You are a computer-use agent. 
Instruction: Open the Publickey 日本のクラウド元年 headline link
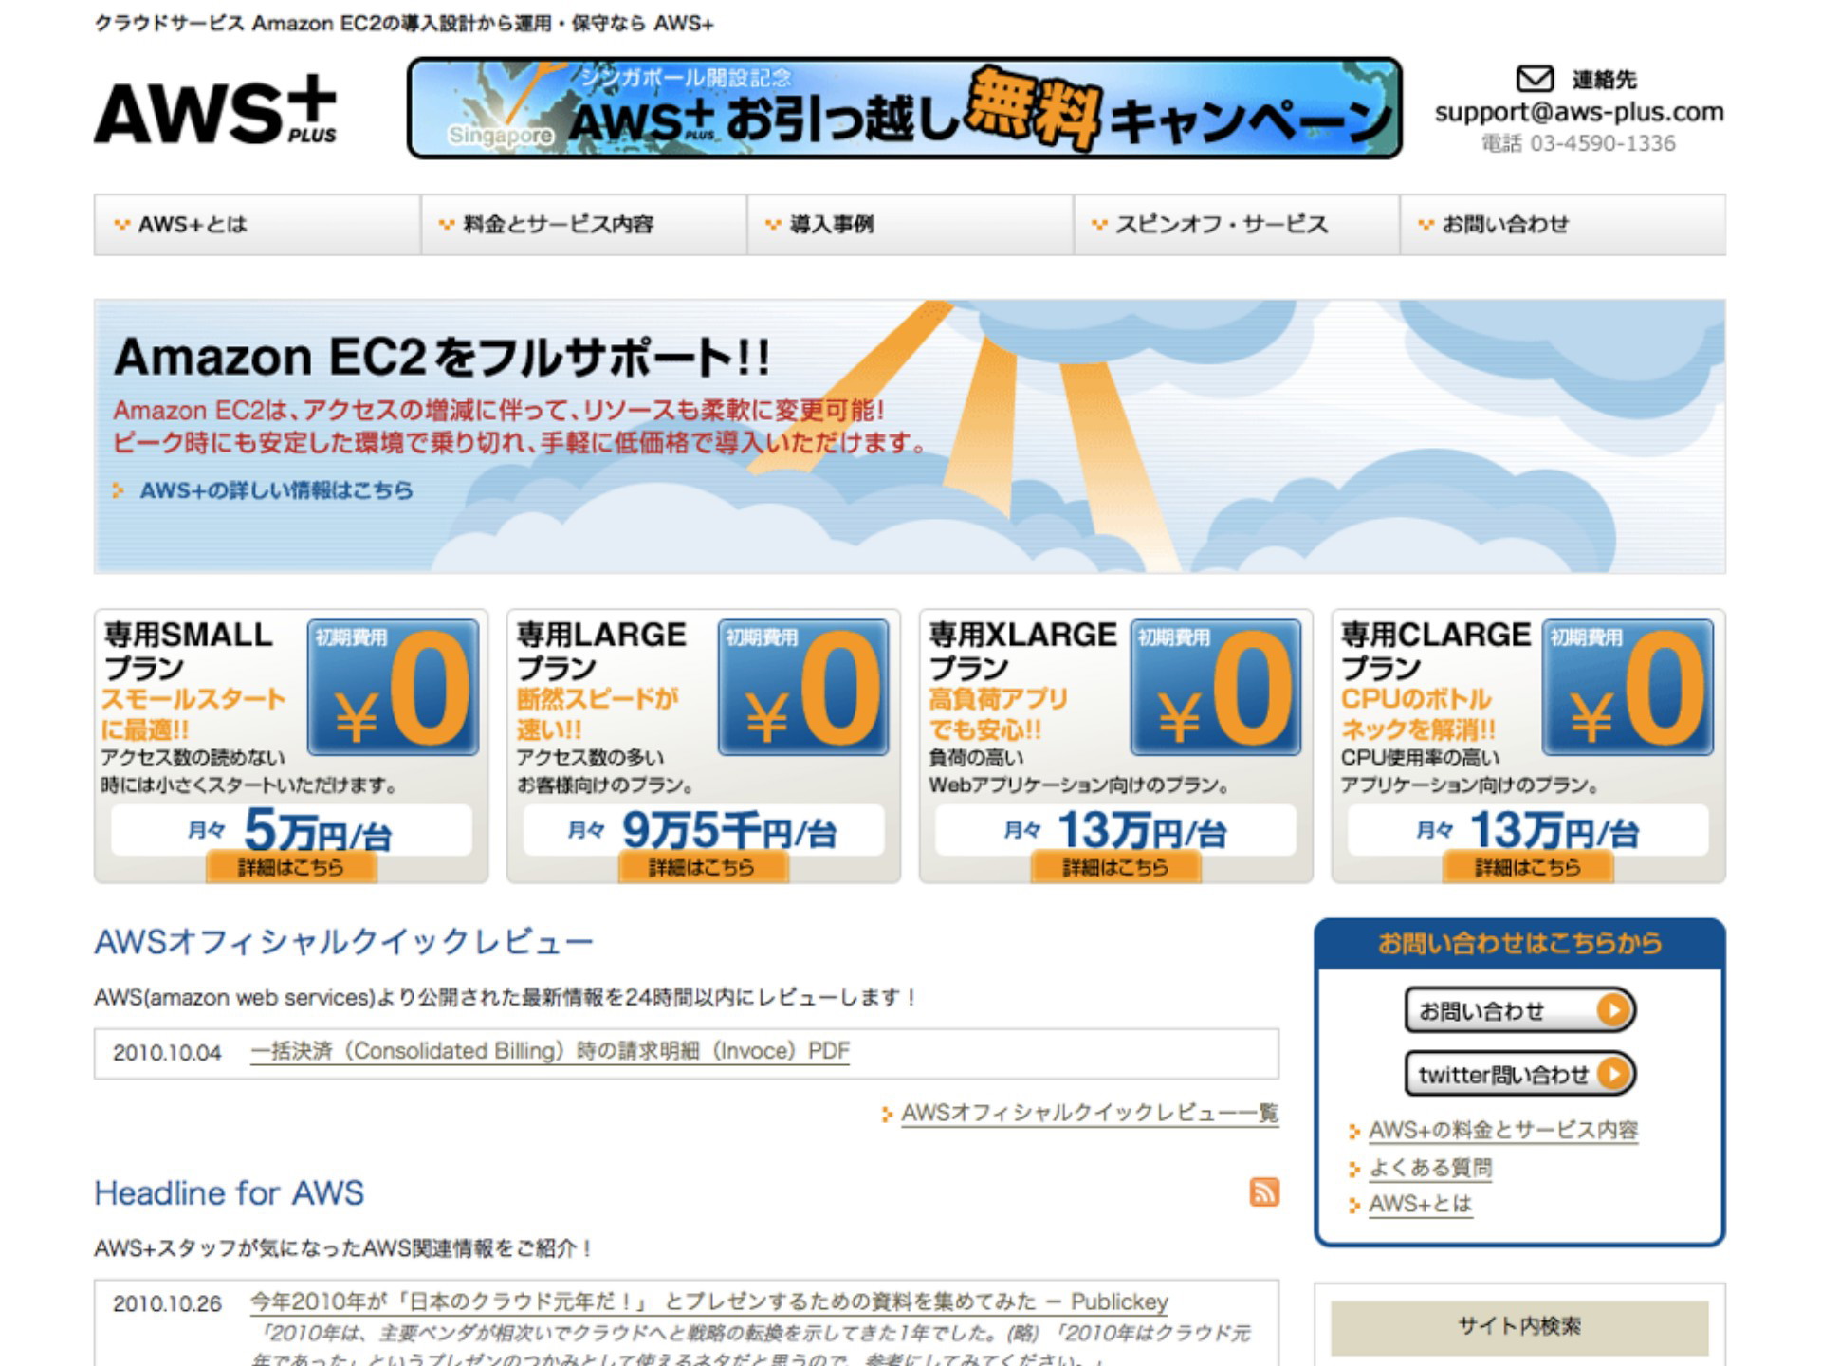point(709,1301)
